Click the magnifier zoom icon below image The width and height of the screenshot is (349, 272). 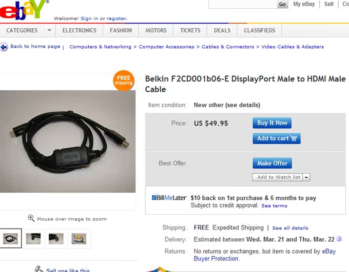[x=31, y=218]
